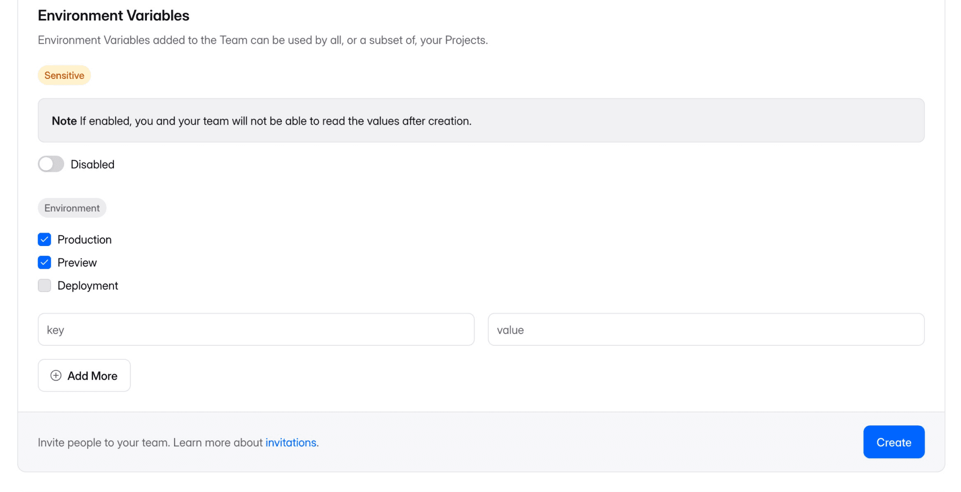Focus the value input field
This screenshot has width=961, height=492.
[706, 330]
